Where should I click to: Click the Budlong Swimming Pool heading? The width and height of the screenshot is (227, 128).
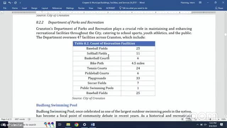pos(57,105)
